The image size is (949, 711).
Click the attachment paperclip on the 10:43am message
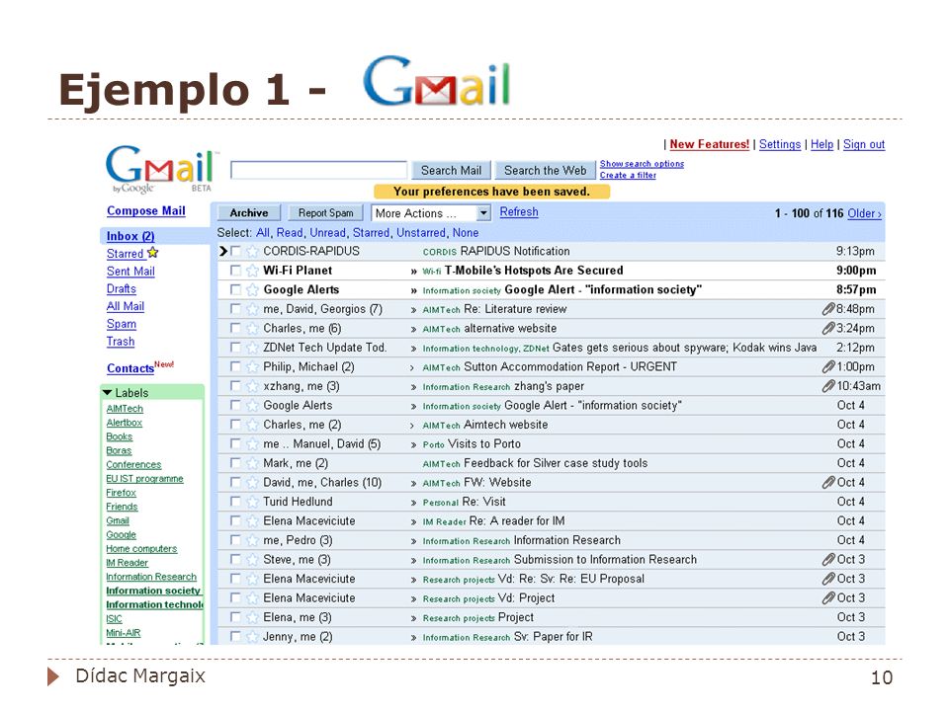coord(828,386)
